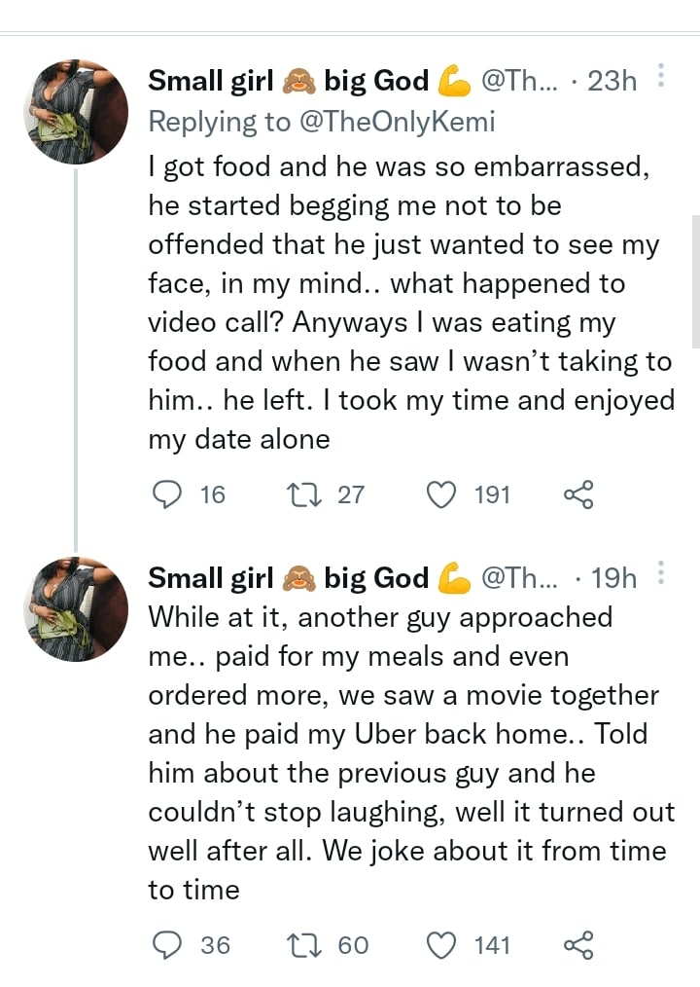Open tweet text starting "I got food"
The image size is (700, 987).
(408, 302)
